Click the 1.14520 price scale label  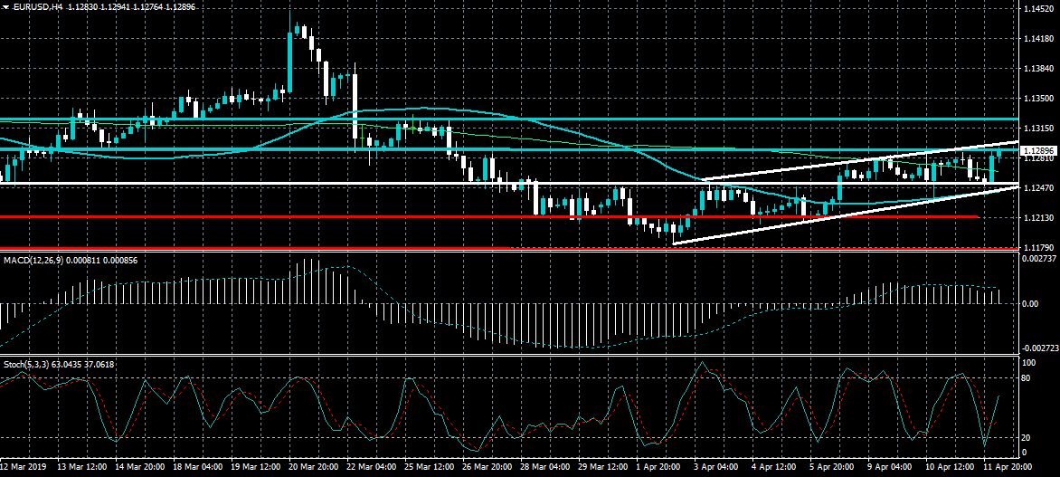(1041, 9)
